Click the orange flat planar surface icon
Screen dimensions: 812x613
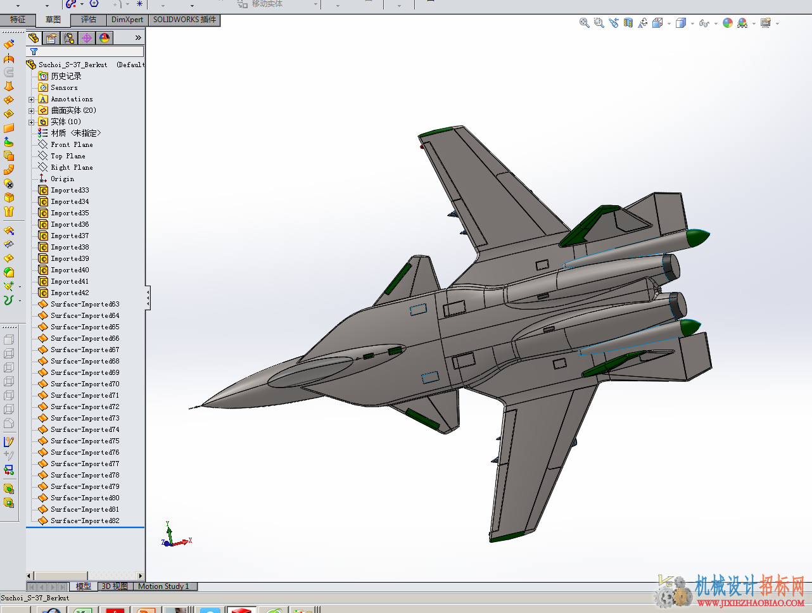9,128
